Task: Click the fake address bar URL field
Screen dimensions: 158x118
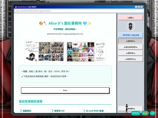Action: (x=79, y=11)
